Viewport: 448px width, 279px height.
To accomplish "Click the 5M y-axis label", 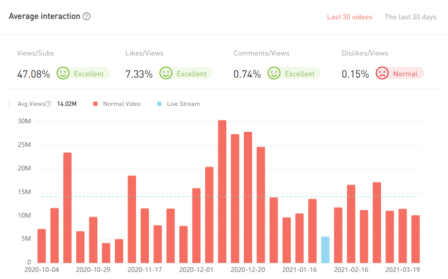I will [x=26, y=239].
